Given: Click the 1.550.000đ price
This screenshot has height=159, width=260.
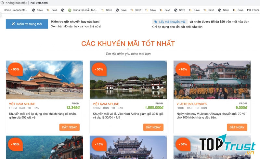Looking at the screenshot, I should coord(154,108).
